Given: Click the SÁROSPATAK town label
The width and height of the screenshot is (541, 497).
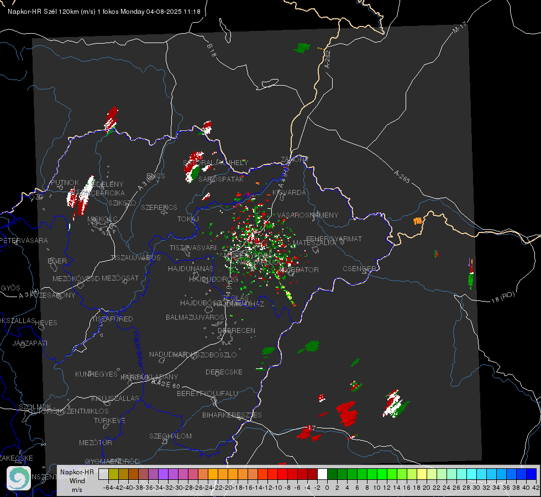Looking at the screenshot, I should pos(221,179).
